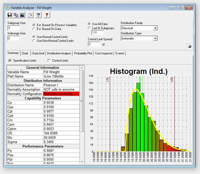Image resolution: width=200 pixels, height=174 pixels.
Task: Click the Save floppy disk icon
Action: pyautogui.click(x=10, y=15)
